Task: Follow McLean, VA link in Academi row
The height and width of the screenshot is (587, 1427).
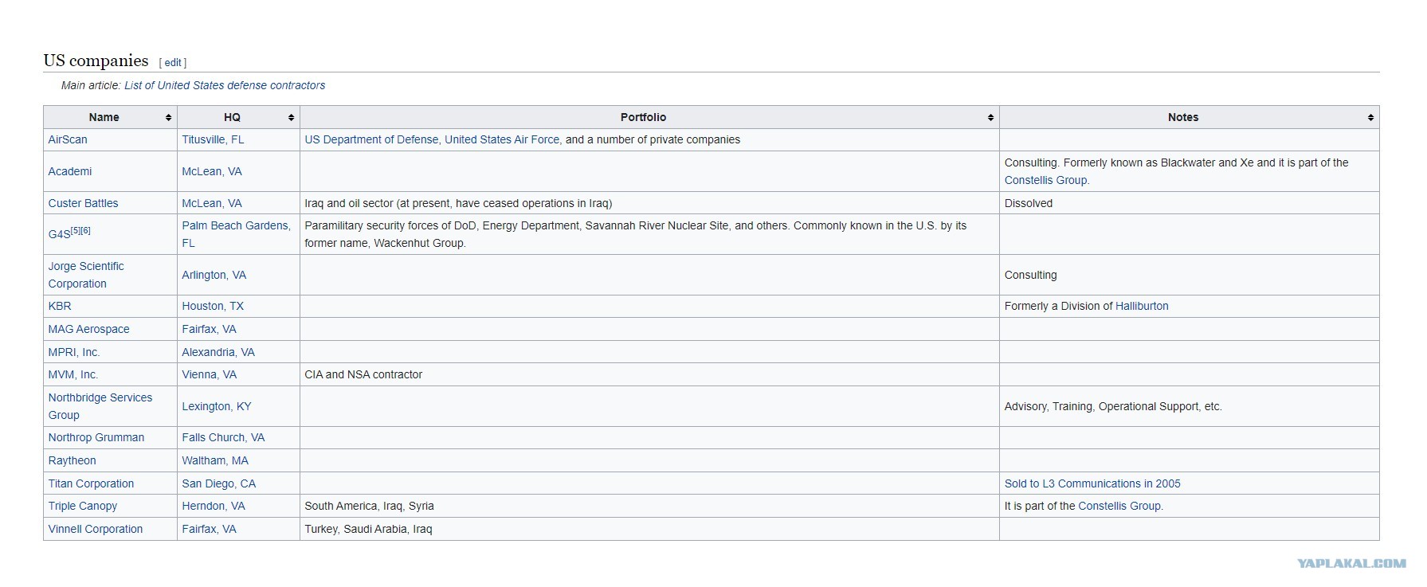Action: tap(212, 171)
